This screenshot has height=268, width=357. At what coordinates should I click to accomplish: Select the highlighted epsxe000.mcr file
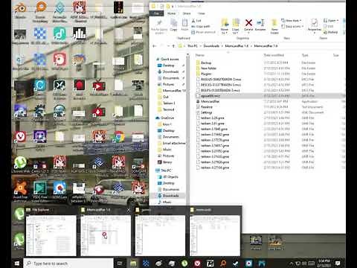coord(270,96)
